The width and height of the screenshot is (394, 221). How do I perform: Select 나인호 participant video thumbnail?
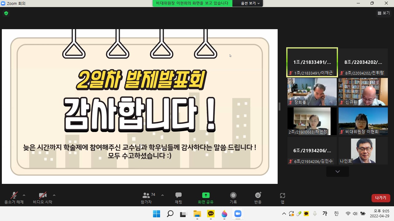point(363,151)
